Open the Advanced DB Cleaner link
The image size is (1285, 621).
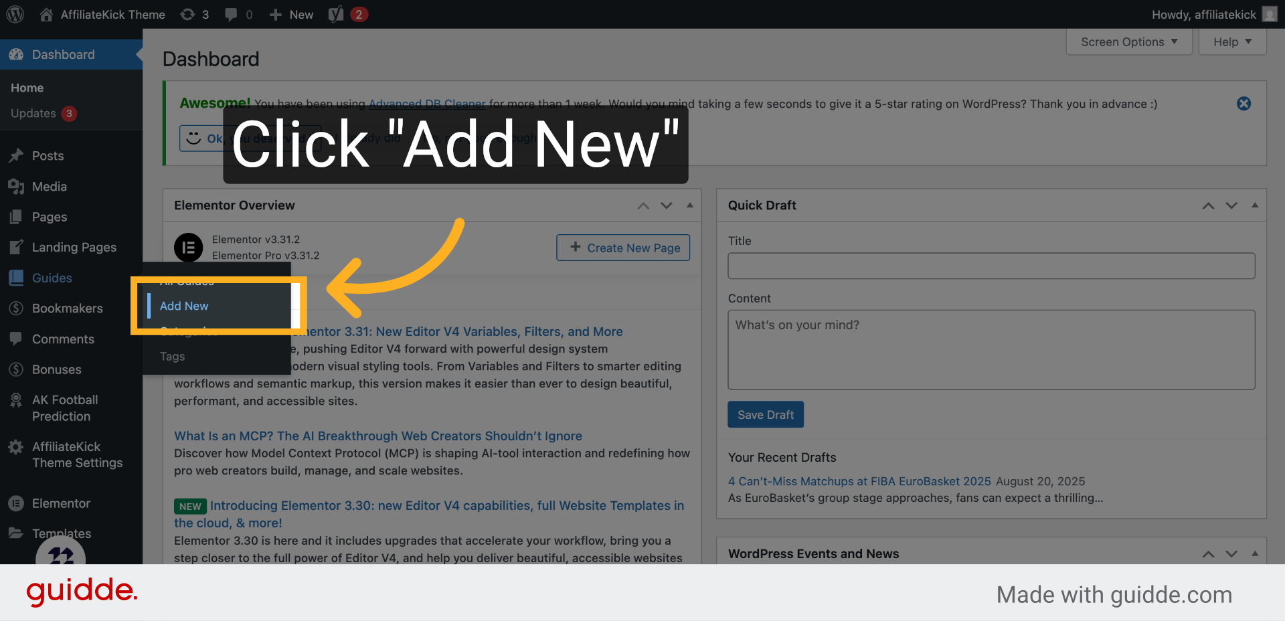click(x=427, y=104)
